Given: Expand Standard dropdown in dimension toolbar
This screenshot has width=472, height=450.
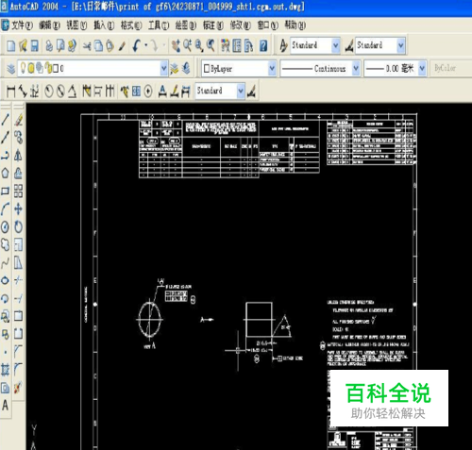Looking at the screenshot, I should click(x=241, y=92).
